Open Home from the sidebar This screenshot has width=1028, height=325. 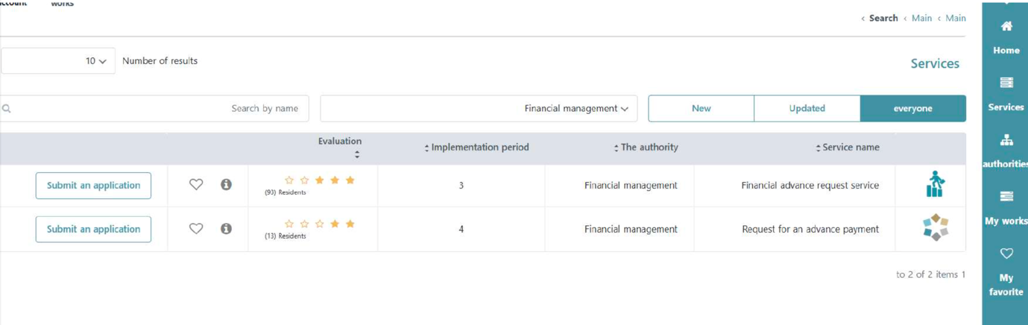tap(1006, 37)
